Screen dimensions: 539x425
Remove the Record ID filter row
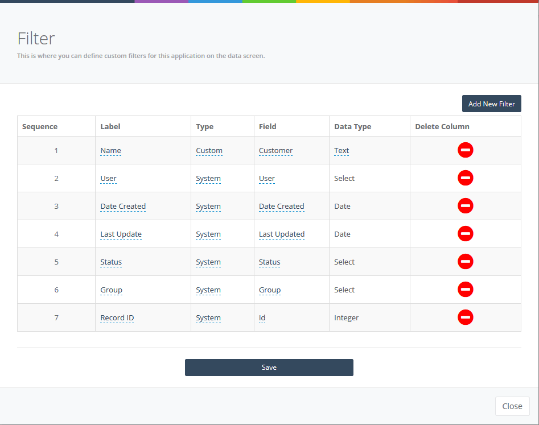(x=465, y=317)
